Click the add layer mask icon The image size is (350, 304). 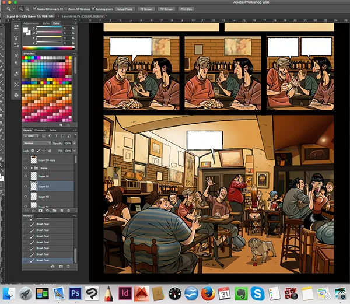coord(41,211)
